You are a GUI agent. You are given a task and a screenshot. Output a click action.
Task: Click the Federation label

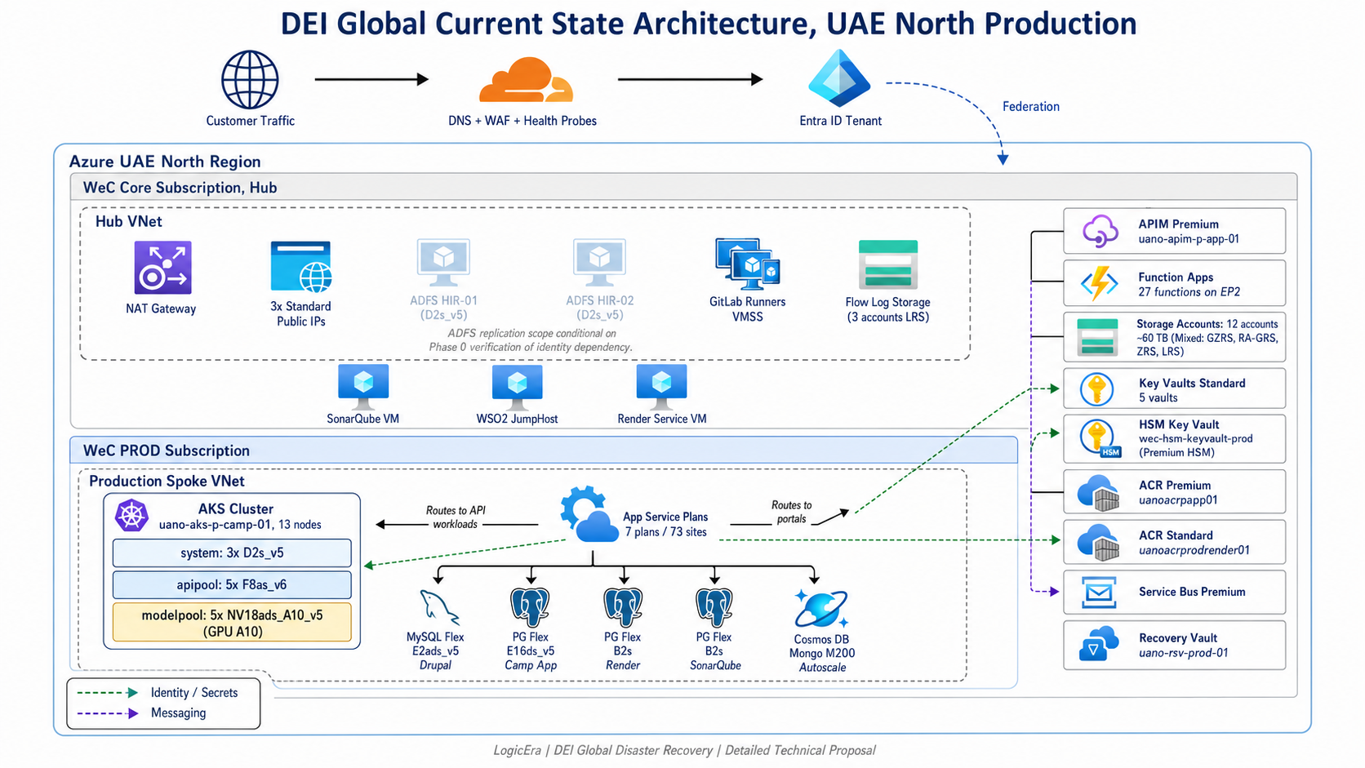1030,106
